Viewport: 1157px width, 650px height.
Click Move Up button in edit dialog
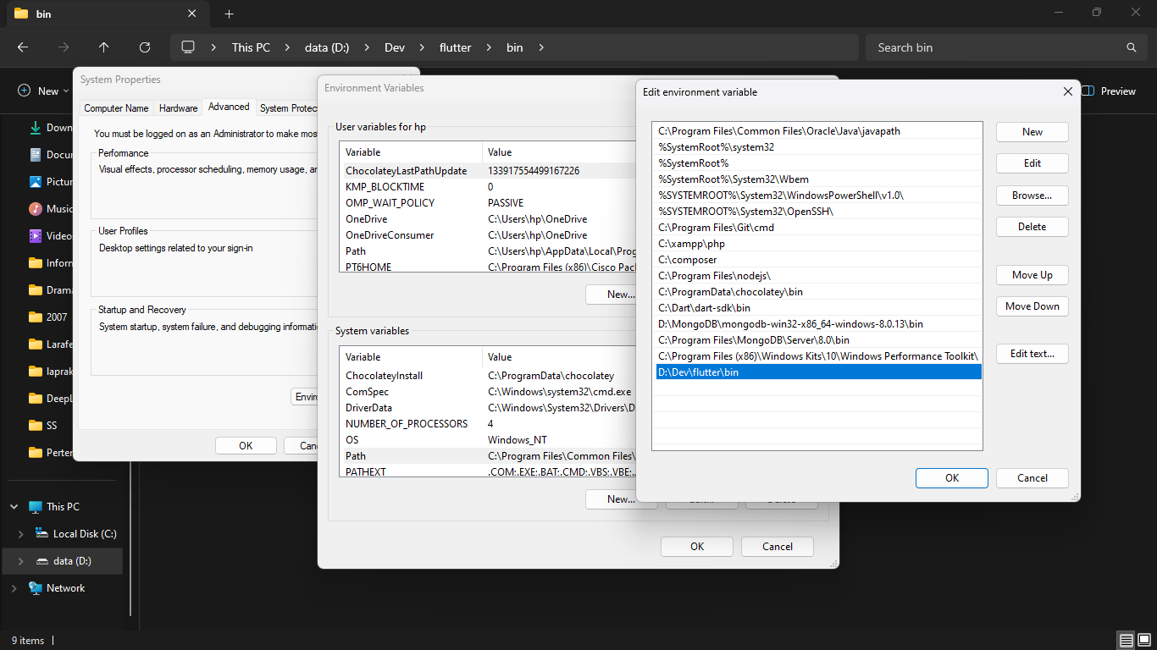point(1032,275)
